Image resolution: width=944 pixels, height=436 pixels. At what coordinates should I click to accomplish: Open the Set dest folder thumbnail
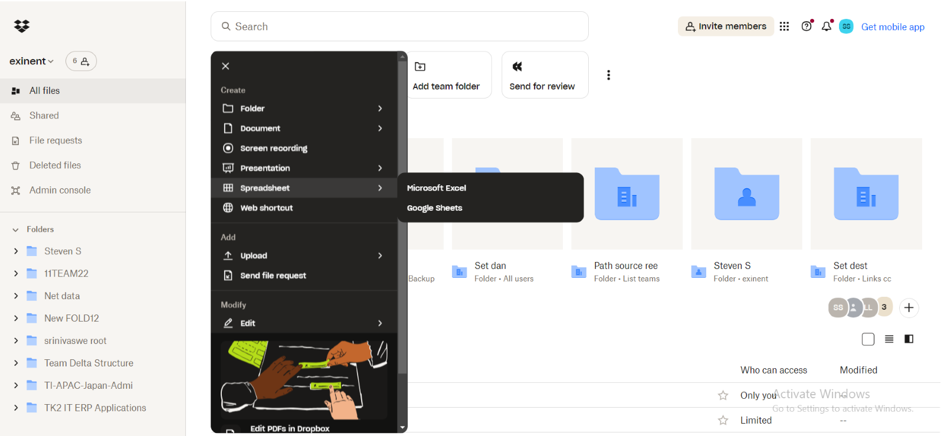866,194
